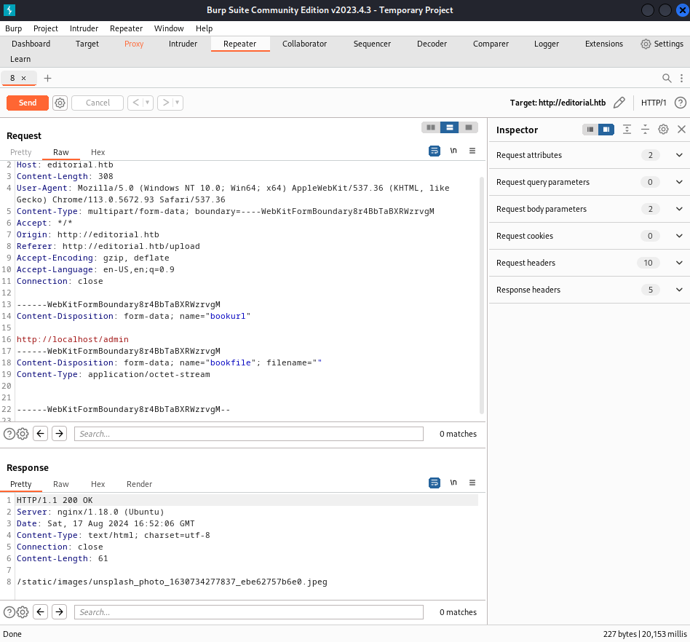Click the Request editor vertical scrollbar
690x642 pixels.
(x=481, y=296)
